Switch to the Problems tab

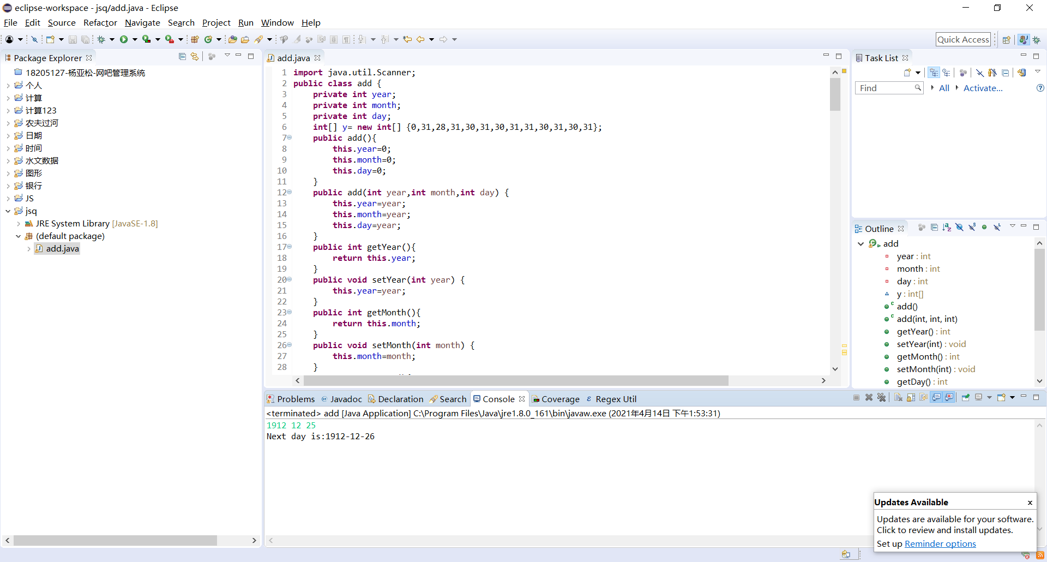pos(291,399)
